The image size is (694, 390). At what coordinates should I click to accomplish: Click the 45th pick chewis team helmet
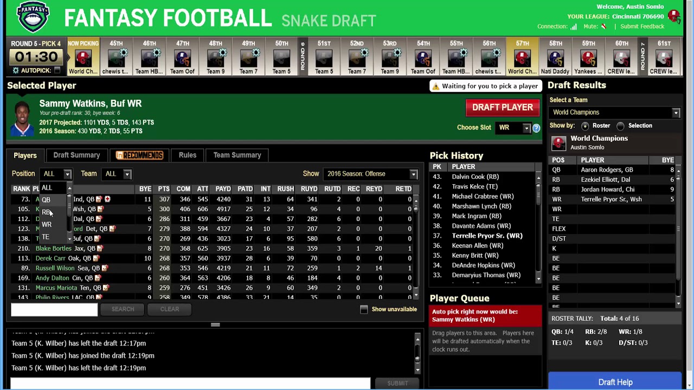[116, 58]
